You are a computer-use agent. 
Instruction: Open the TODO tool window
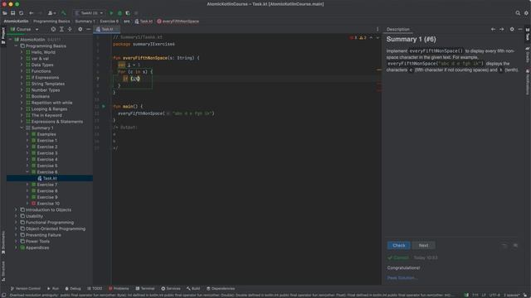click(95, 289)
